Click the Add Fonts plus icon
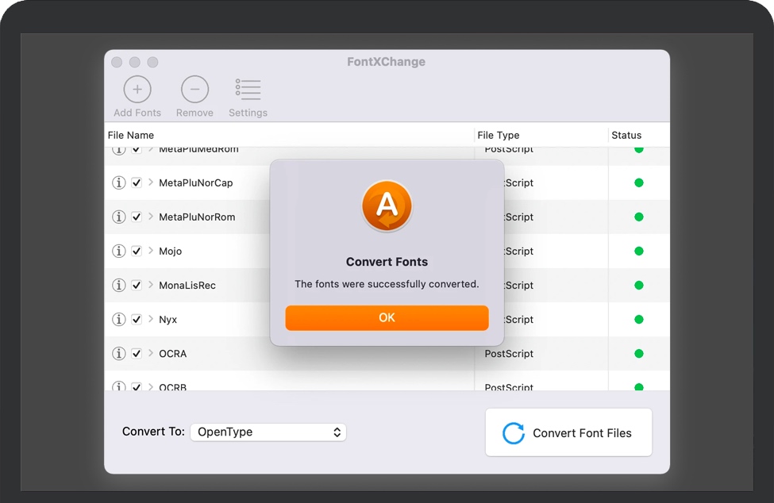 pos(137,90)
